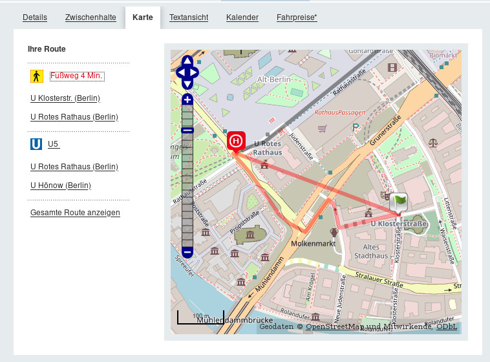Click the map zoom slider handle
Image resolution: width=490 pixels, height=362 pixels.
pos(187,131)
